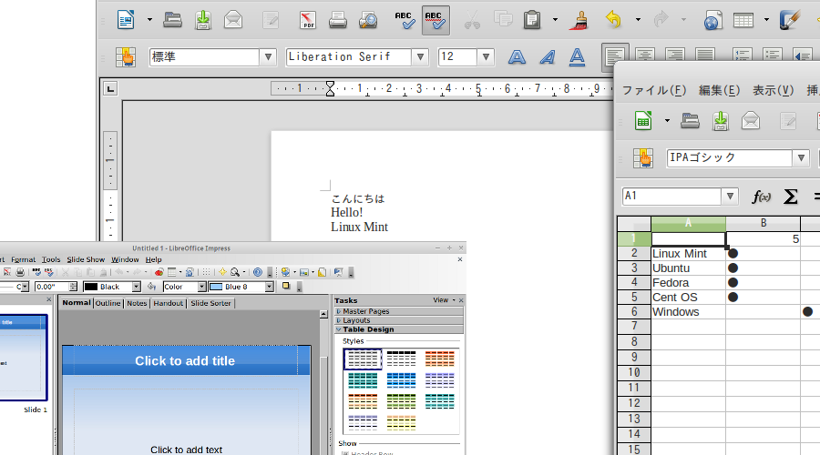Open Calc IPAゴシック font dropdown
Viewport: 820px width, 455px height.
801,157
